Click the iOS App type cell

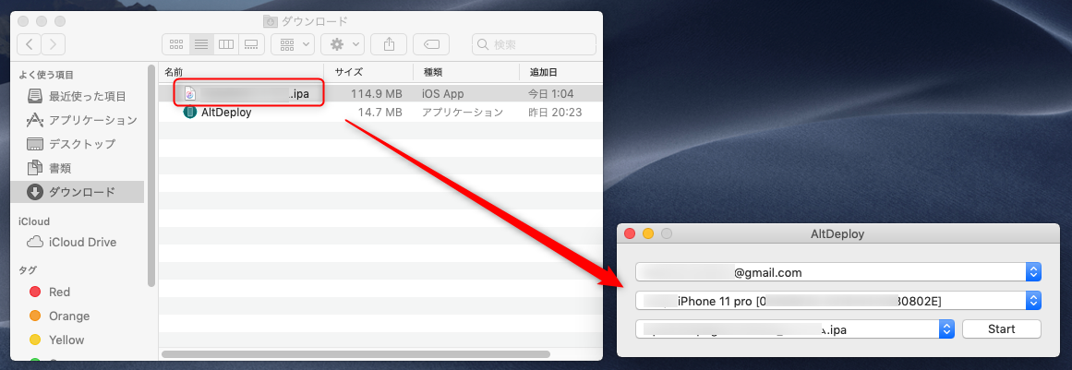443,93
